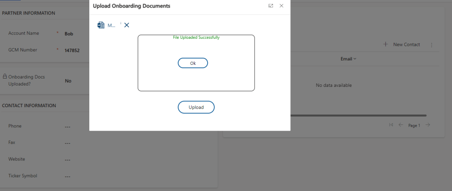Click the plus icon for New Contact
The image size is (452, 191).
click(x=385, y=45)
